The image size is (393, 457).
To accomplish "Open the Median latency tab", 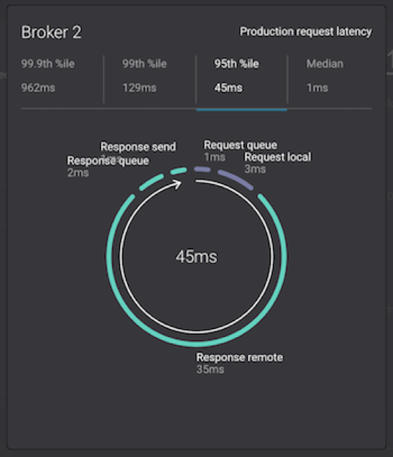I will 330,76.
